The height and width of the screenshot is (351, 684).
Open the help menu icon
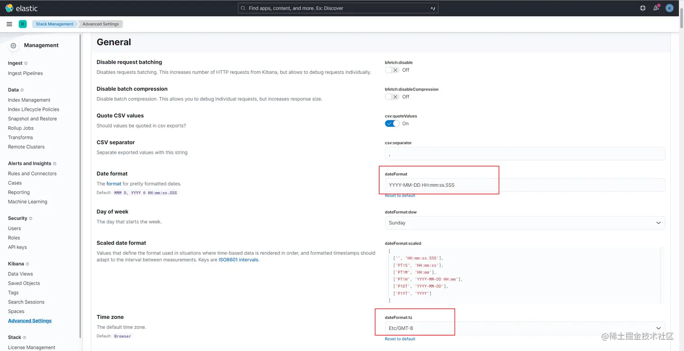click(x=643, y=8)
